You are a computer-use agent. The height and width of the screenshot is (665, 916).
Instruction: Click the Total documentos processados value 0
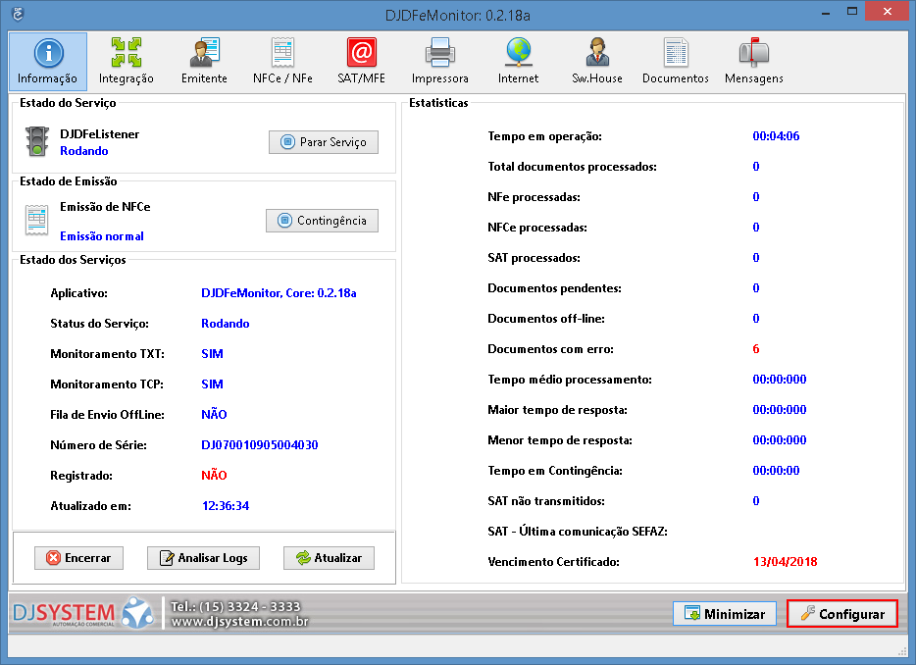click(x=756, y=167)
